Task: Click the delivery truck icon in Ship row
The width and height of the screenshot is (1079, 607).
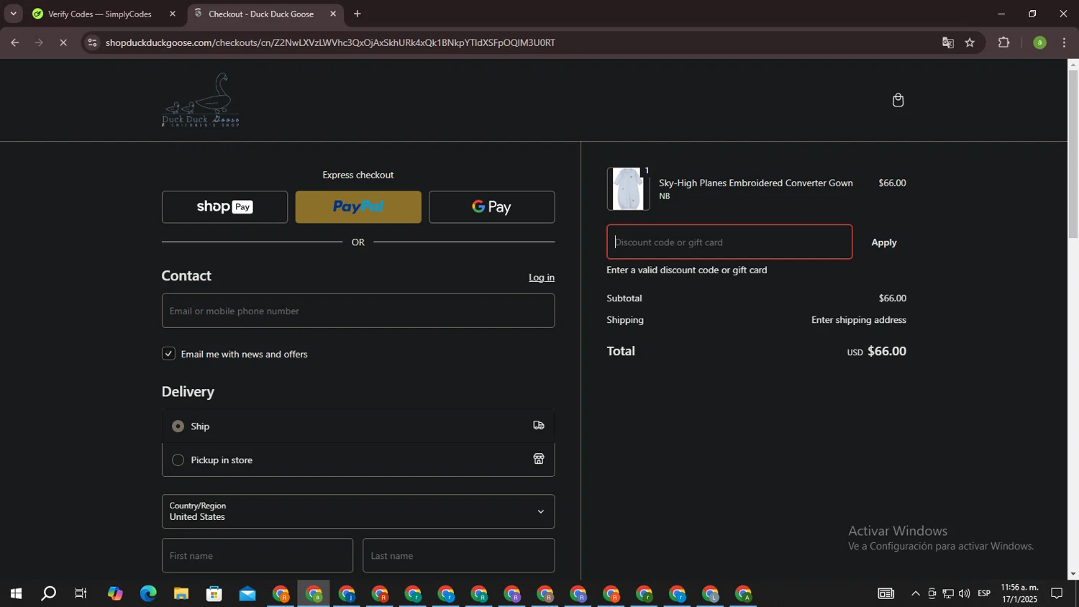Action: 538,426
